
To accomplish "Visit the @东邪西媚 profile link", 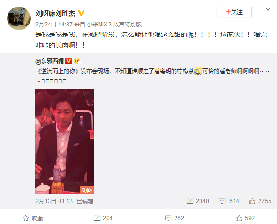I will [x=50, y=61].
